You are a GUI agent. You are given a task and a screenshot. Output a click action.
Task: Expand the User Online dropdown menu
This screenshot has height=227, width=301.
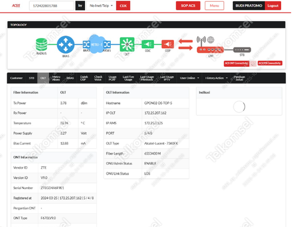point(190,78)
